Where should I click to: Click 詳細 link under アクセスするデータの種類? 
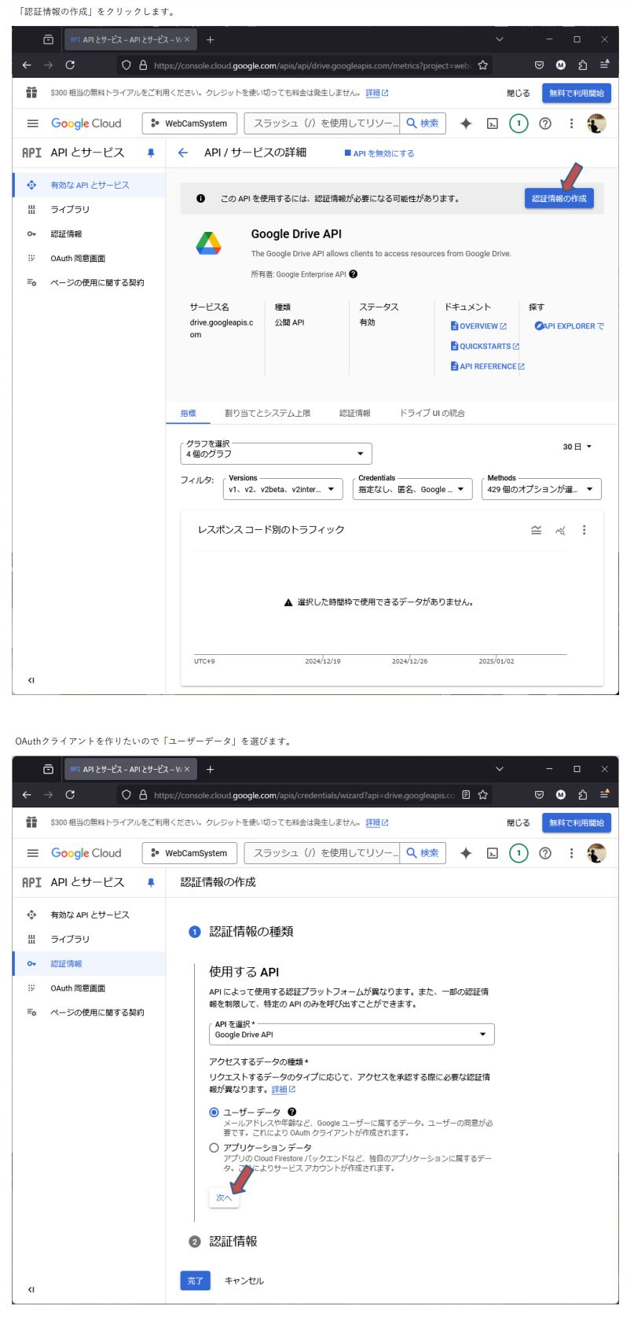click(x=283, y=1089)
